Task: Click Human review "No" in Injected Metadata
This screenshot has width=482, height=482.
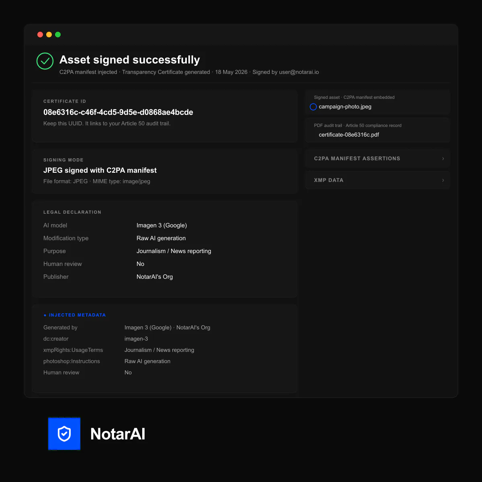Action: tap(128, 372)
